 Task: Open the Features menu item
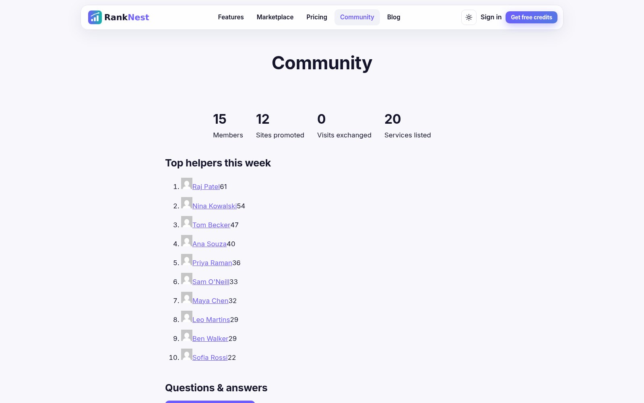[231, 17]
